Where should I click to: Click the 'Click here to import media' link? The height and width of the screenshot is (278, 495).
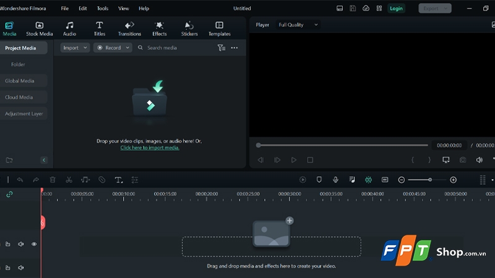point(150,148)
